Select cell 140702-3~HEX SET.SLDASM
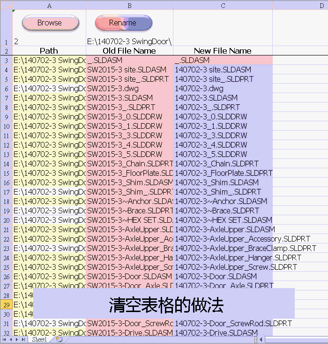Screen dimensions: 328x344 pos(223,220)
